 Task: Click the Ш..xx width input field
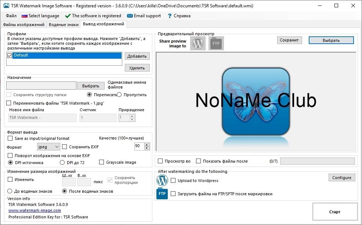pyautogui.click(x=69, y=182)
